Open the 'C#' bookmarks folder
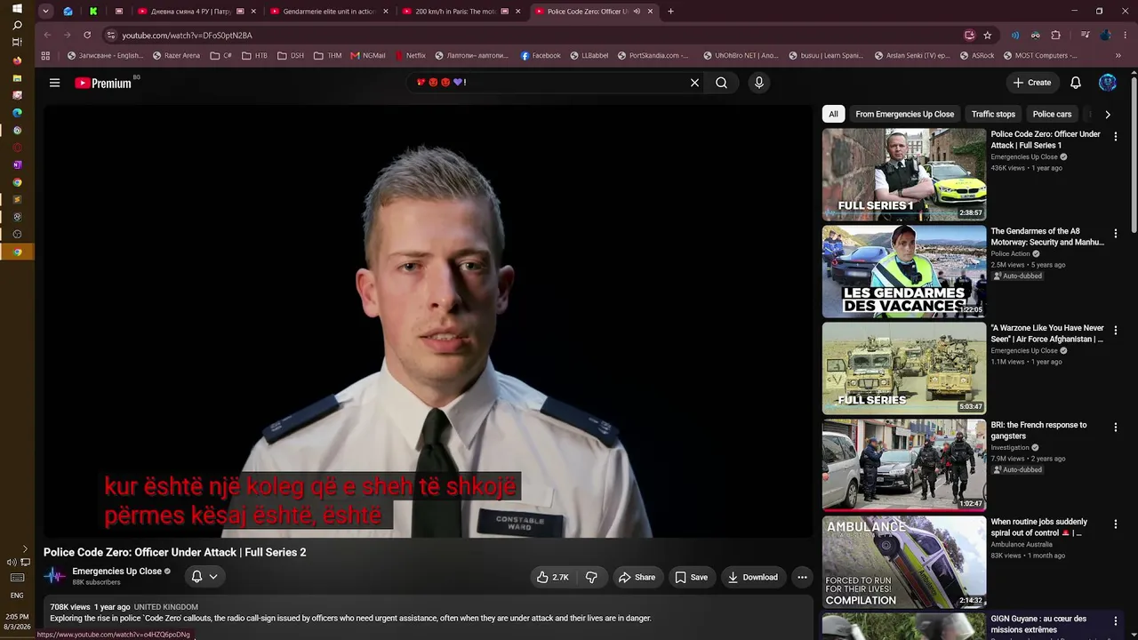1138x640 pixels. (221, 55)
